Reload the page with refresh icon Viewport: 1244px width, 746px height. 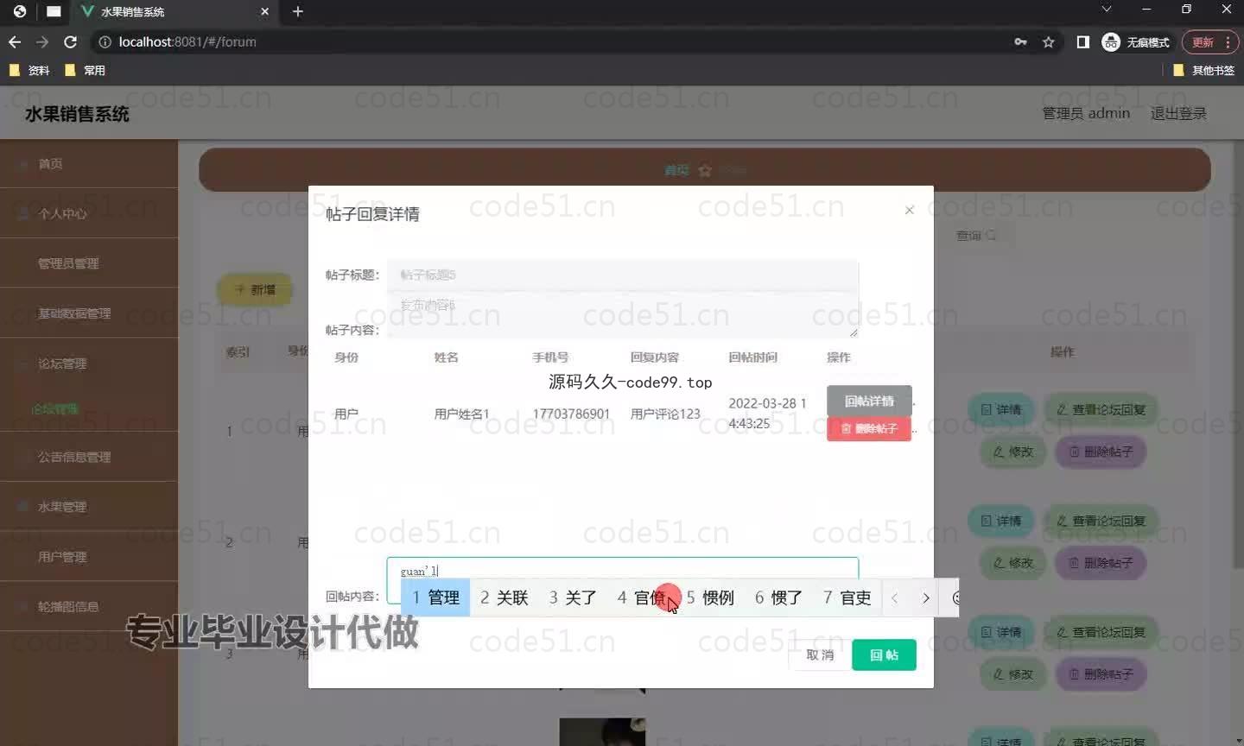(x=71, y=41)
